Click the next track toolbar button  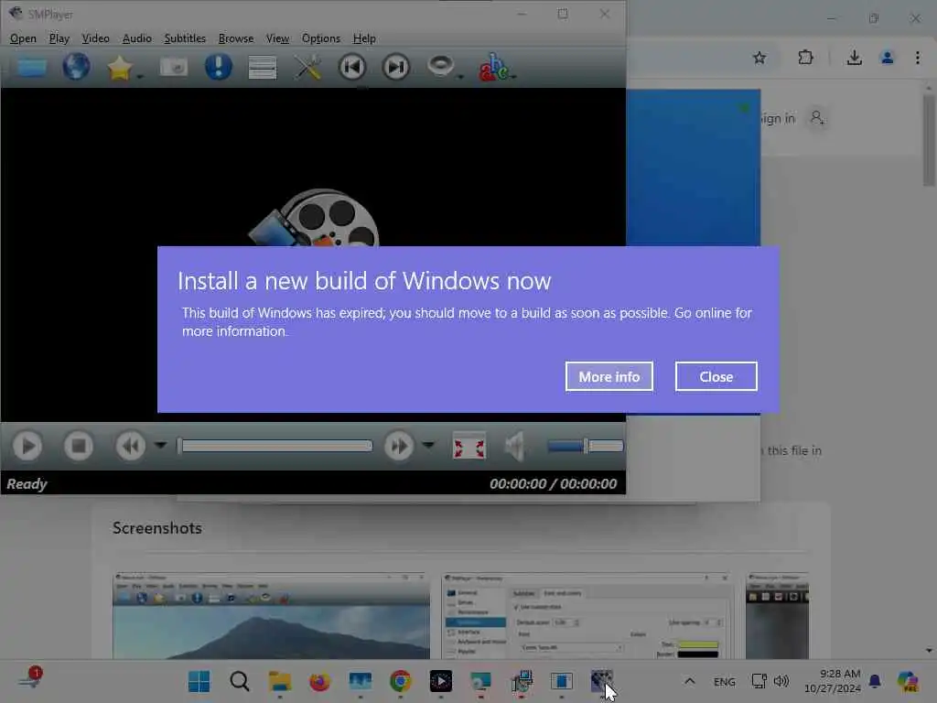pyautogui.click(x=395, y=66)
